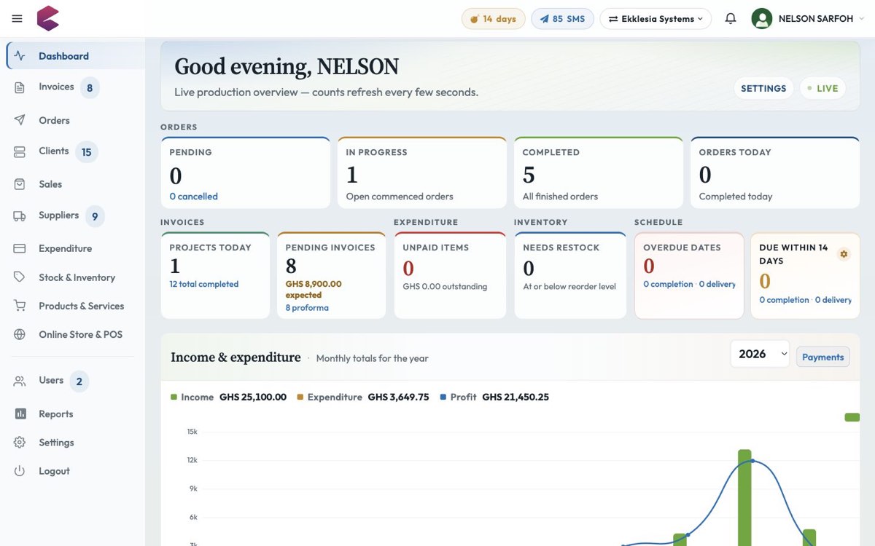
Task: Open the 2026 year dropdown
Action: pyautogui.click(x=760, y=354)
